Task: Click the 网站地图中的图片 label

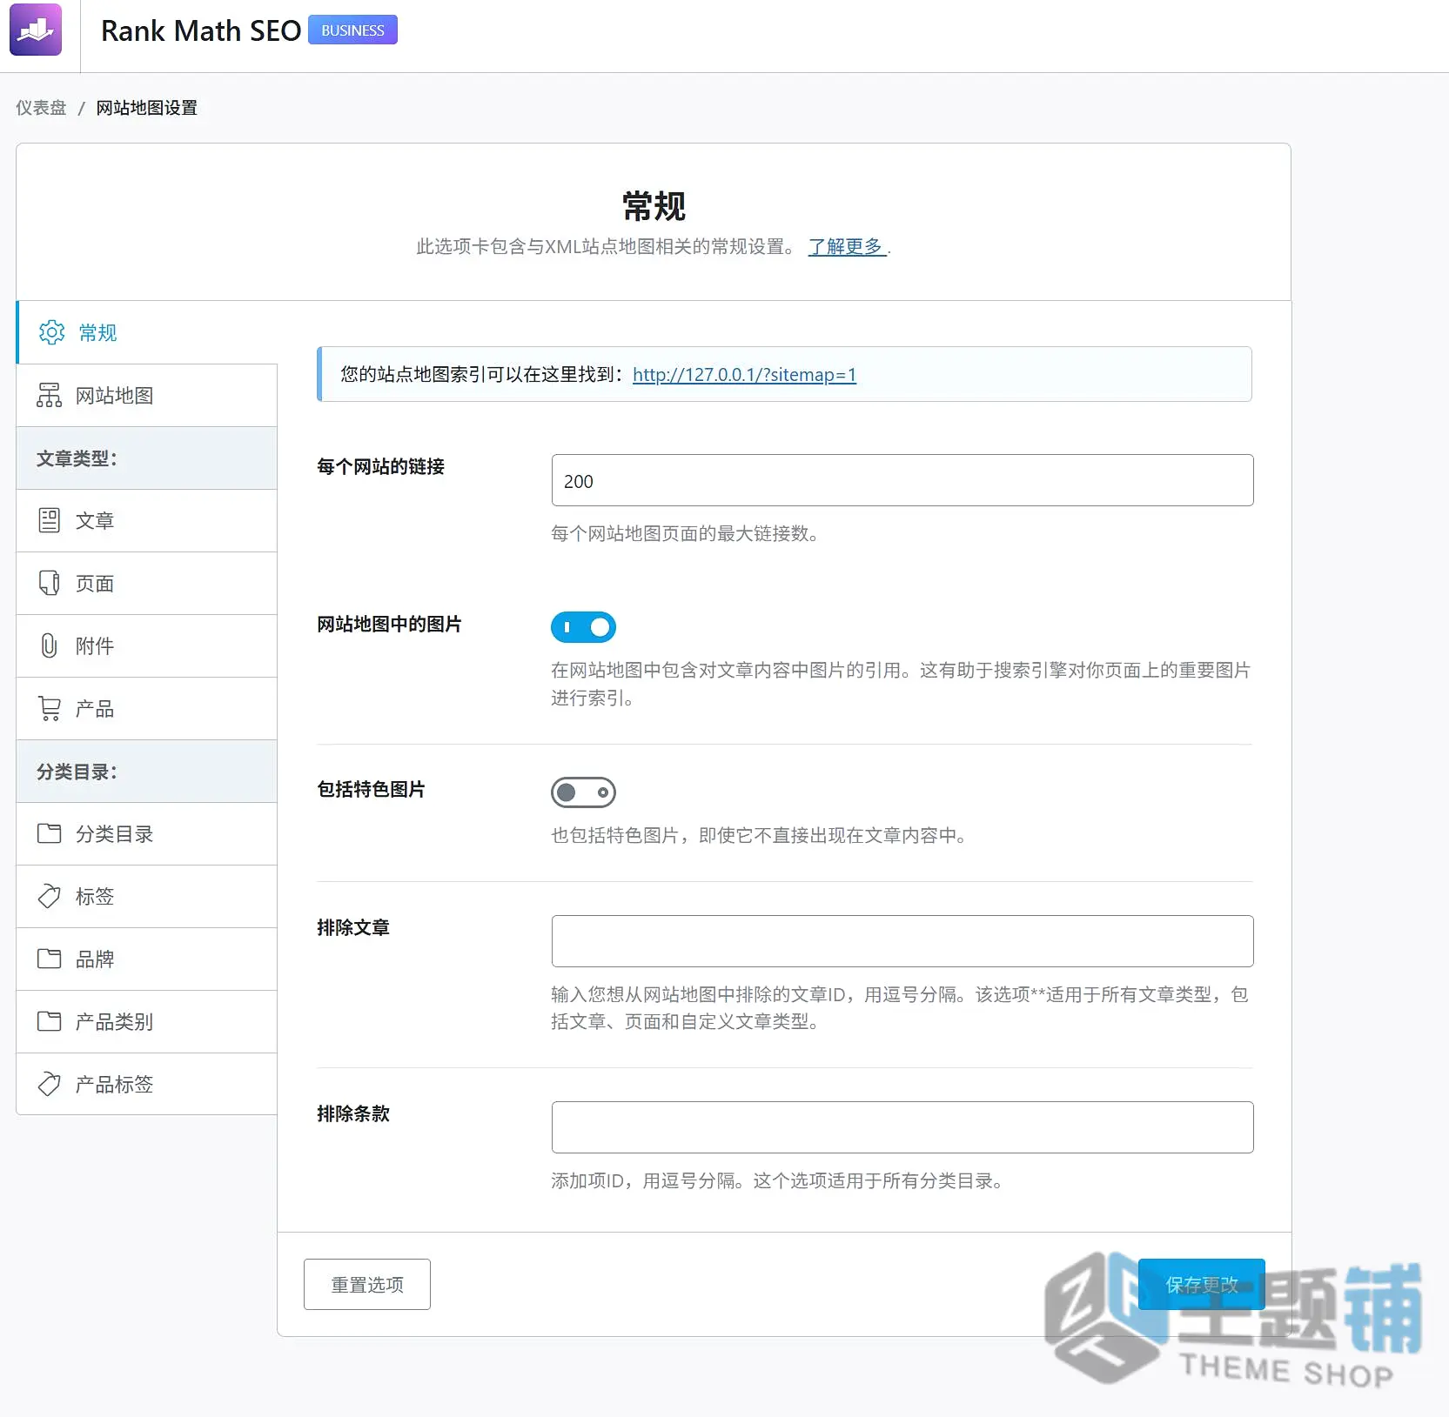Action: point(389,624)
